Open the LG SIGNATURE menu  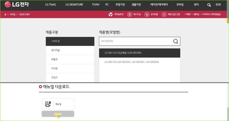74,5
